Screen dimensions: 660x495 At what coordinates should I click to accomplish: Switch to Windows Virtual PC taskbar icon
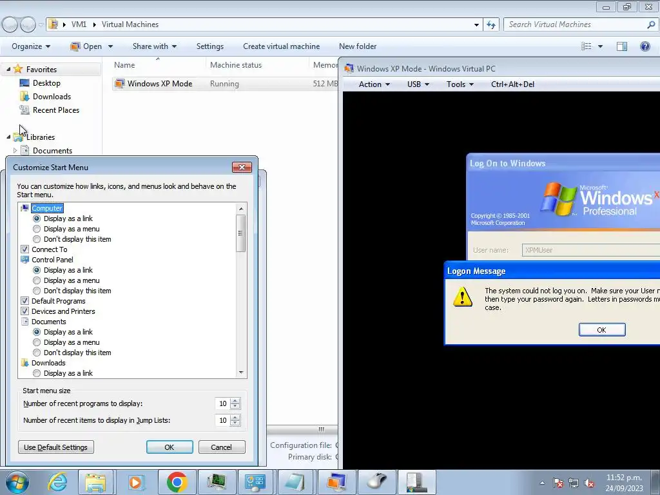pyautogui.click(x=336, y=482)
